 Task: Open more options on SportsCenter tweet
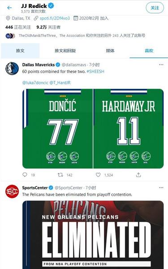(161, 188)
